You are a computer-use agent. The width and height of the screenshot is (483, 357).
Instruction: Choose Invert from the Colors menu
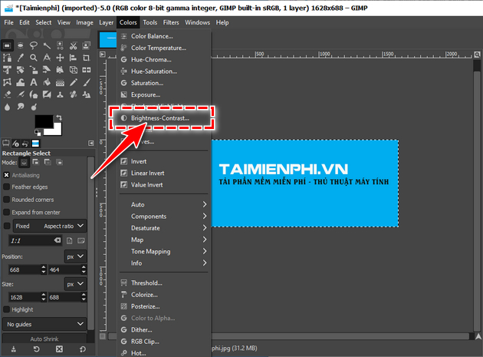click(x=164, y=161)
